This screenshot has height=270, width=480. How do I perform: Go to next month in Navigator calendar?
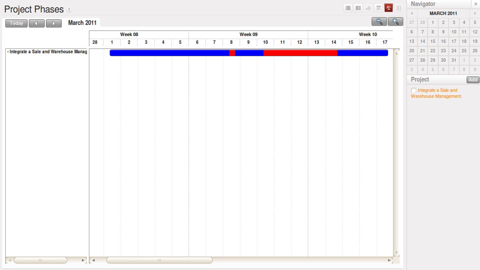tap(475, 13)
